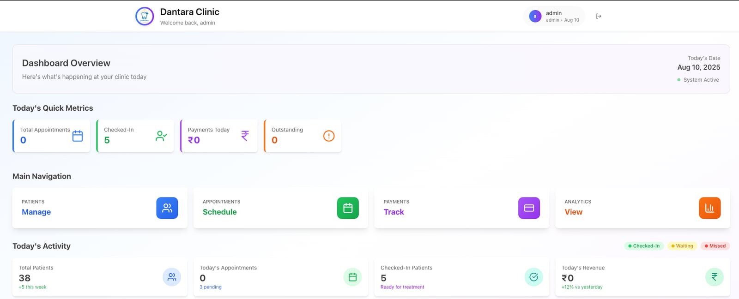Viewport: 739px width, 299px height.
Task: Click the Total Patients count 38
Action: pyautogui.click(x=24, y=278)
